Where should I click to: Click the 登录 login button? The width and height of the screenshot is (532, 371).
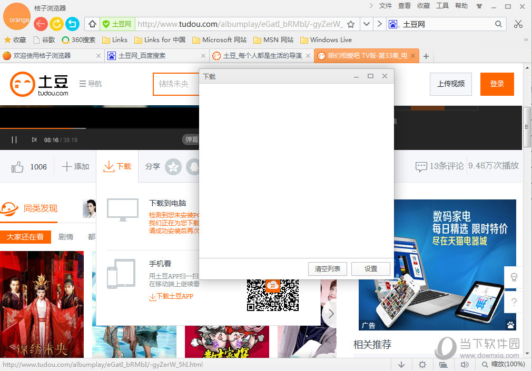497,84
